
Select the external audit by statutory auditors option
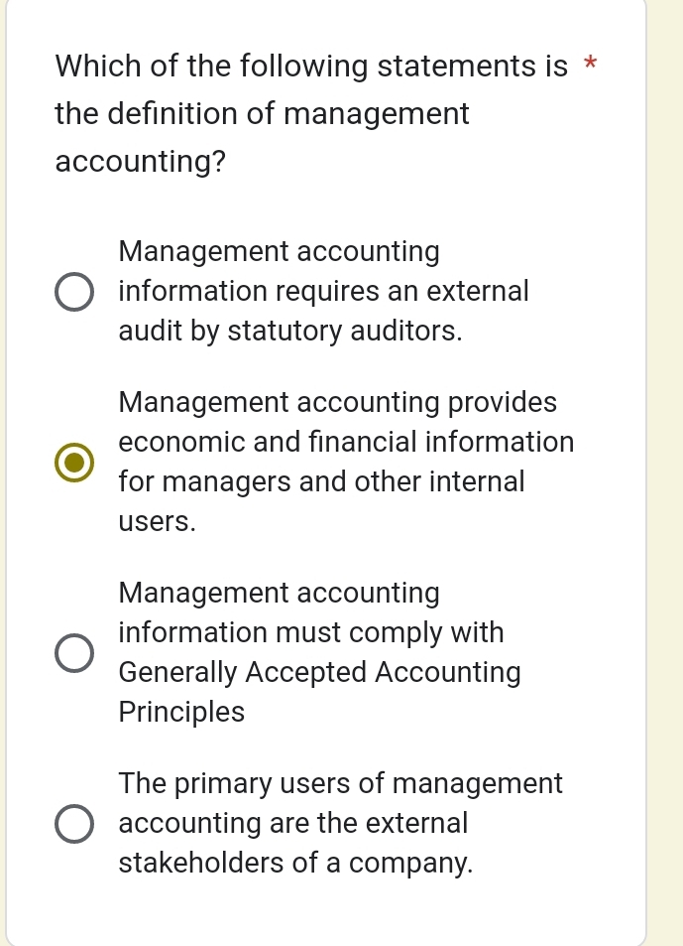[74, 292]
